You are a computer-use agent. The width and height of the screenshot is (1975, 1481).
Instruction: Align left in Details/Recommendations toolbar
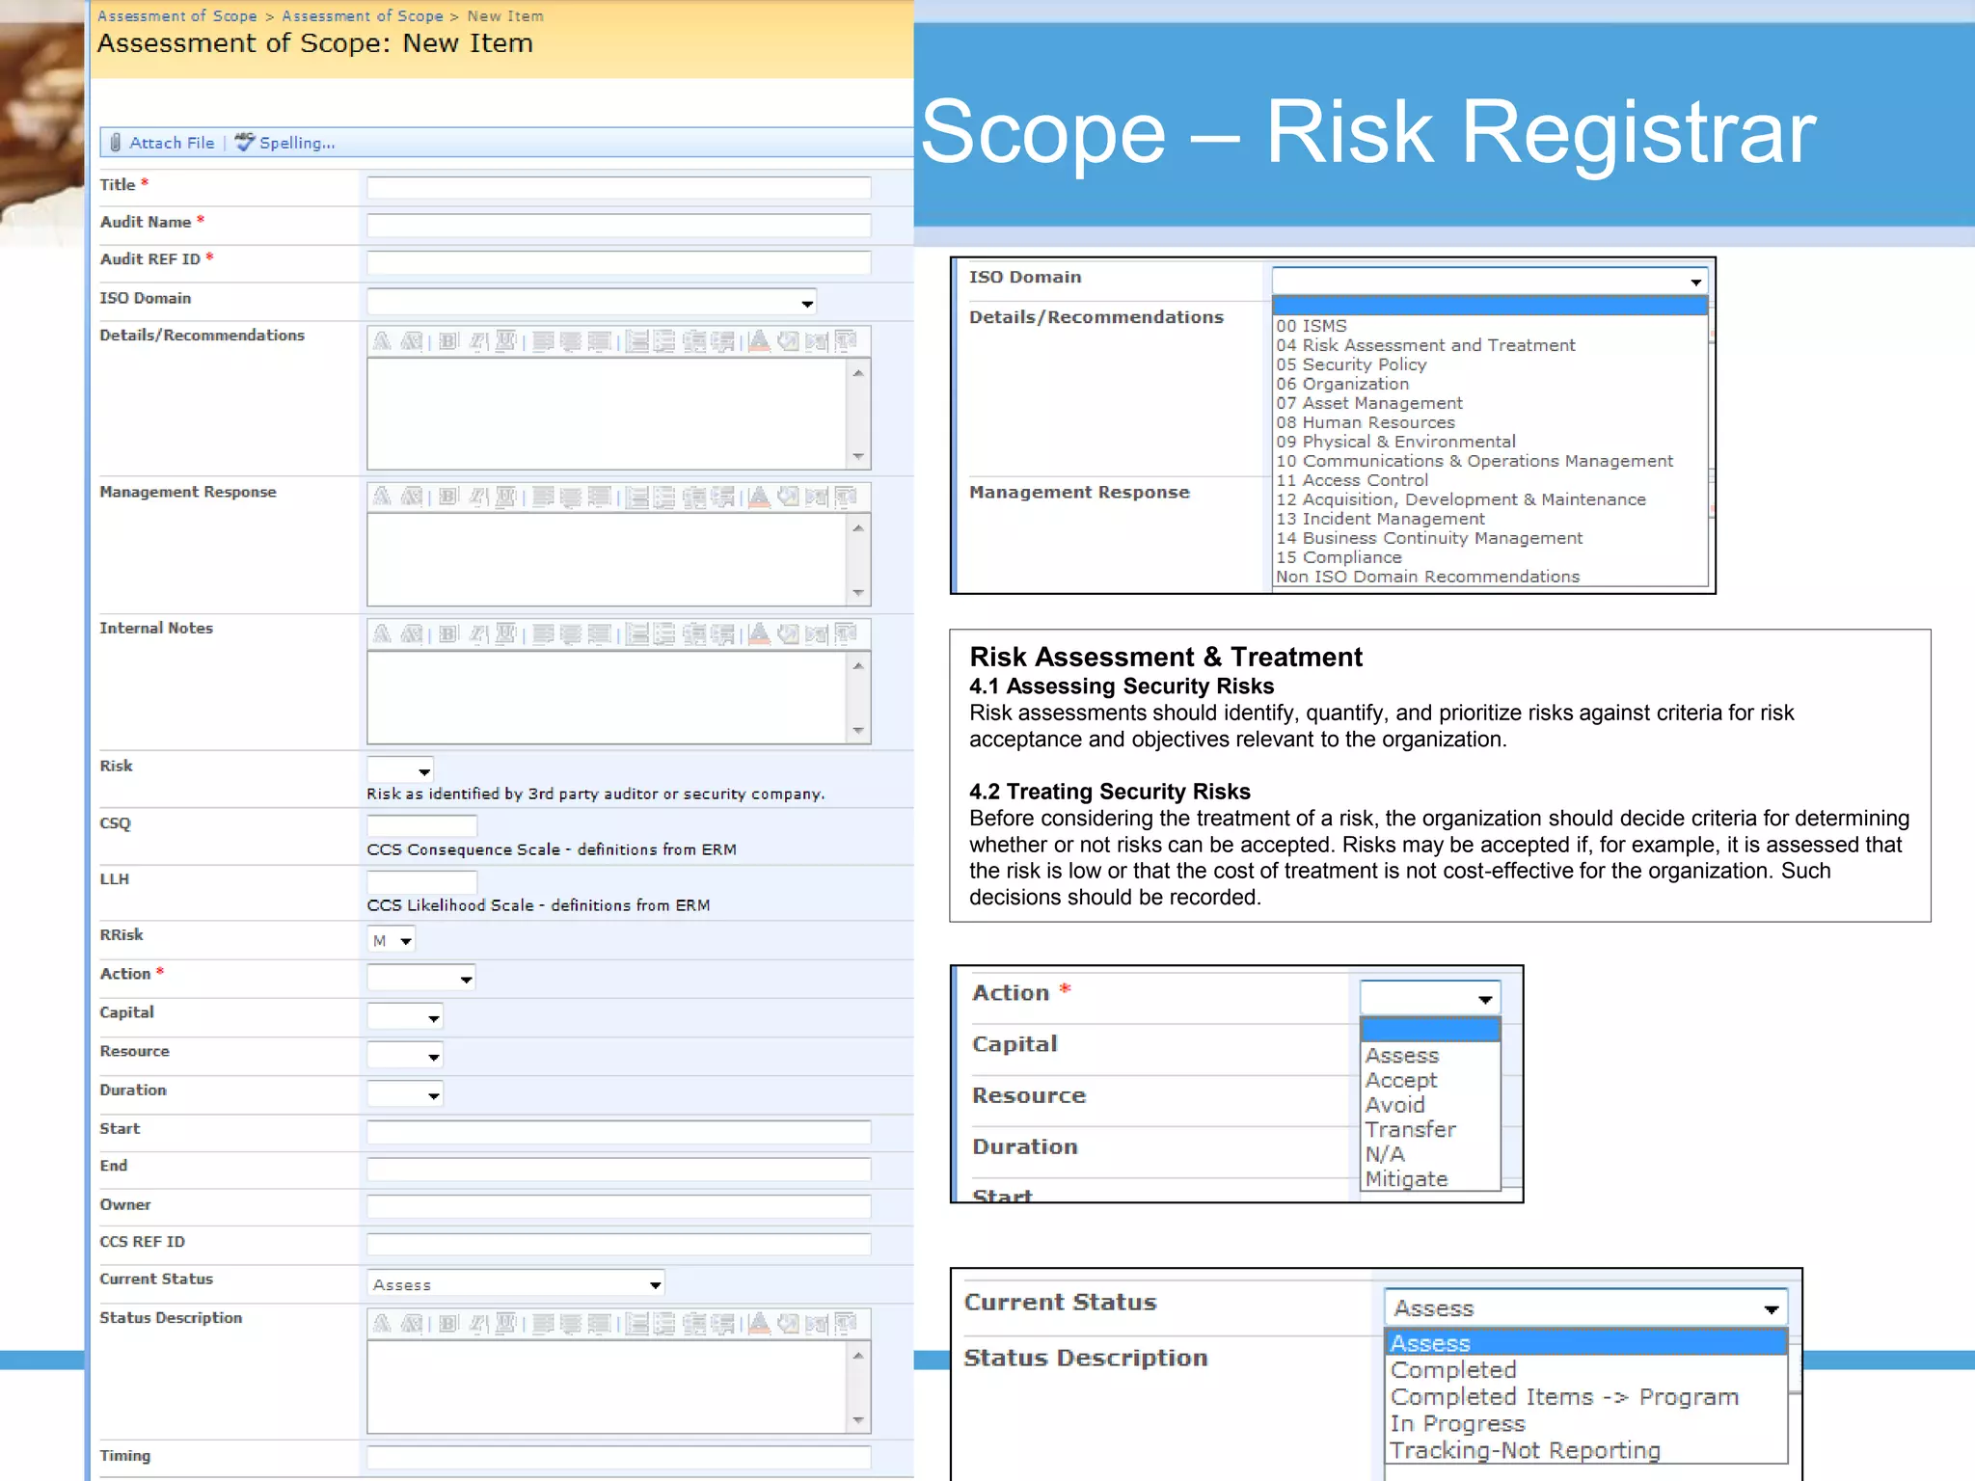pyautogui.click(x=543, y=341)
